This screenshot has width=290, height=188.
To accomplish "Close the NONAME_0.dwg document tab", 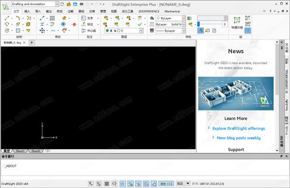I will (24, 43).
